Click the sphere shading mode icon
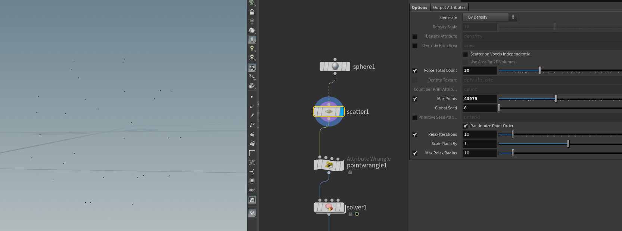Image resolution: width=622 pixels, height=231 pixels. coord(252,31)
